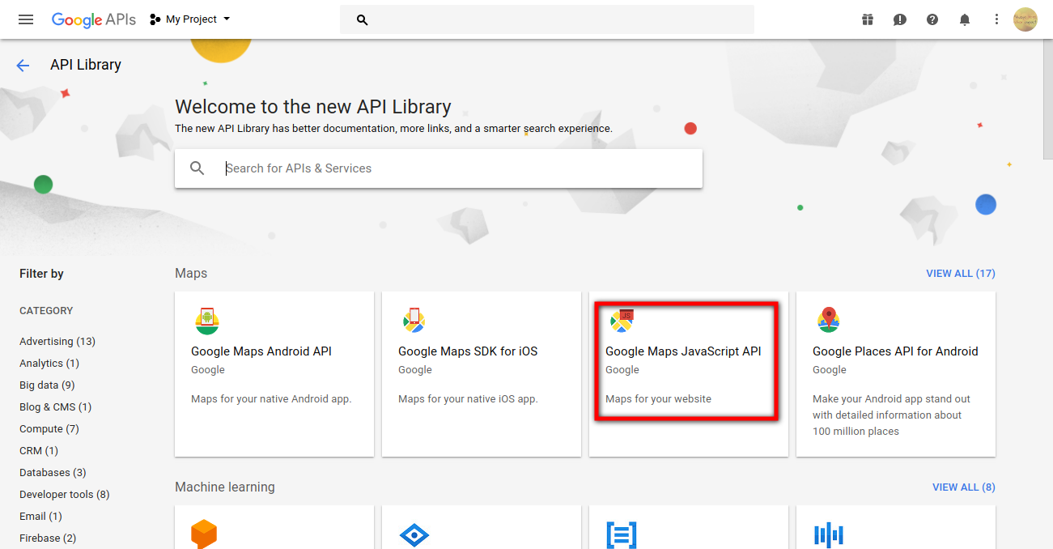This screenshot has width=1053, height=549.
Task: Filter by Firebase (2) category
Action: (x=48, y=538)
